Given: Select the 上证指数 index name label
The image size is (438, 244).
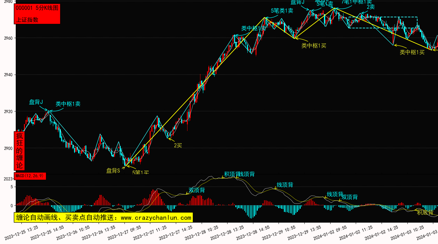Looking at the screenshot, I should coord(27,20).
